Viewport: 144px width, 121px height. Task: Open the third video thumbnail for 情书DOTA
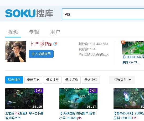coord(129,99)
